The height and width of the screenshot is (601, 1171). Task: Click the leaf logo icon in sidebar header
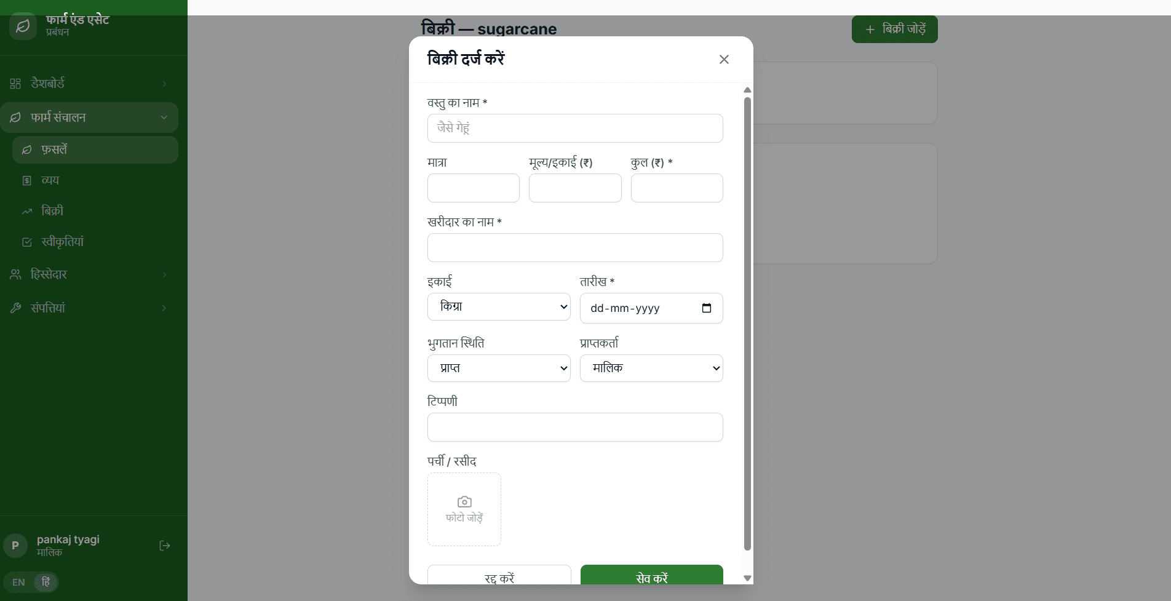tap(23, 26)
